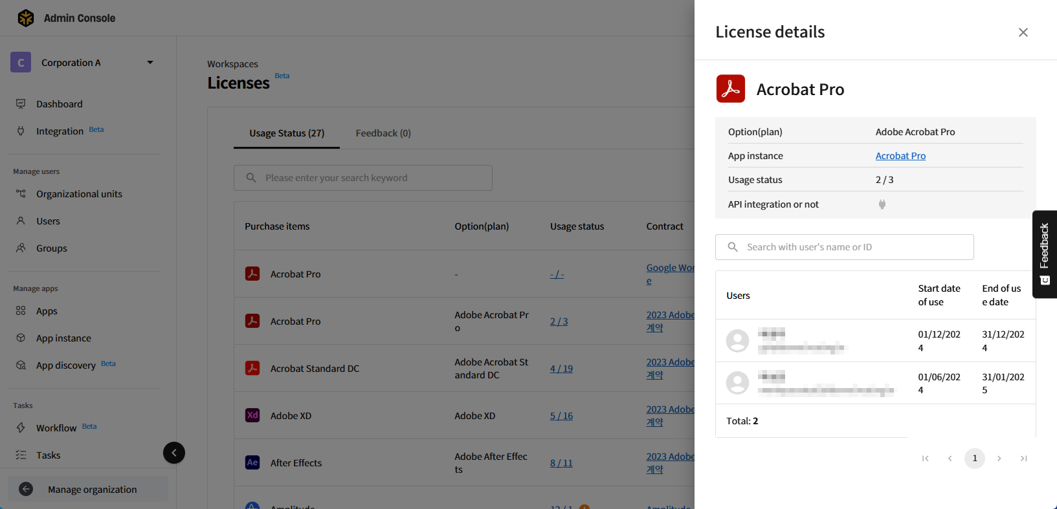Open Workflow in the sidebar
The image size is (1057, 509).
[x=56, y=428]
